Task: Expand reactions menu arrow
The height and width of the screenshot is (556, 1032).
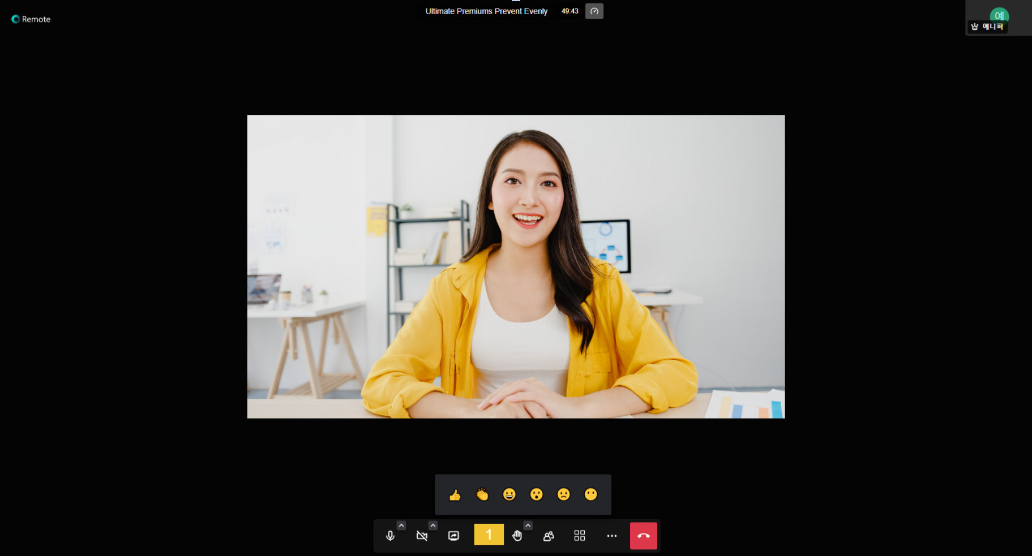Action: pos(528,525)
